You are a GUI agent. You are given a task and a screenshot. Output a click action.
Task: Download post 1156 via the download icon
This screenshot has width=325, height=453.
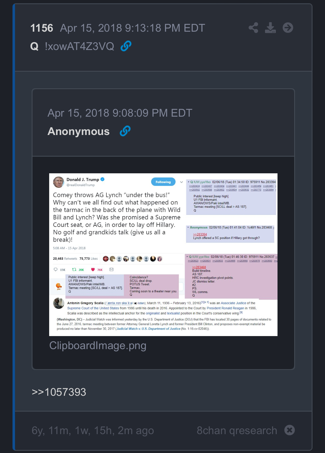coord(270,28)
